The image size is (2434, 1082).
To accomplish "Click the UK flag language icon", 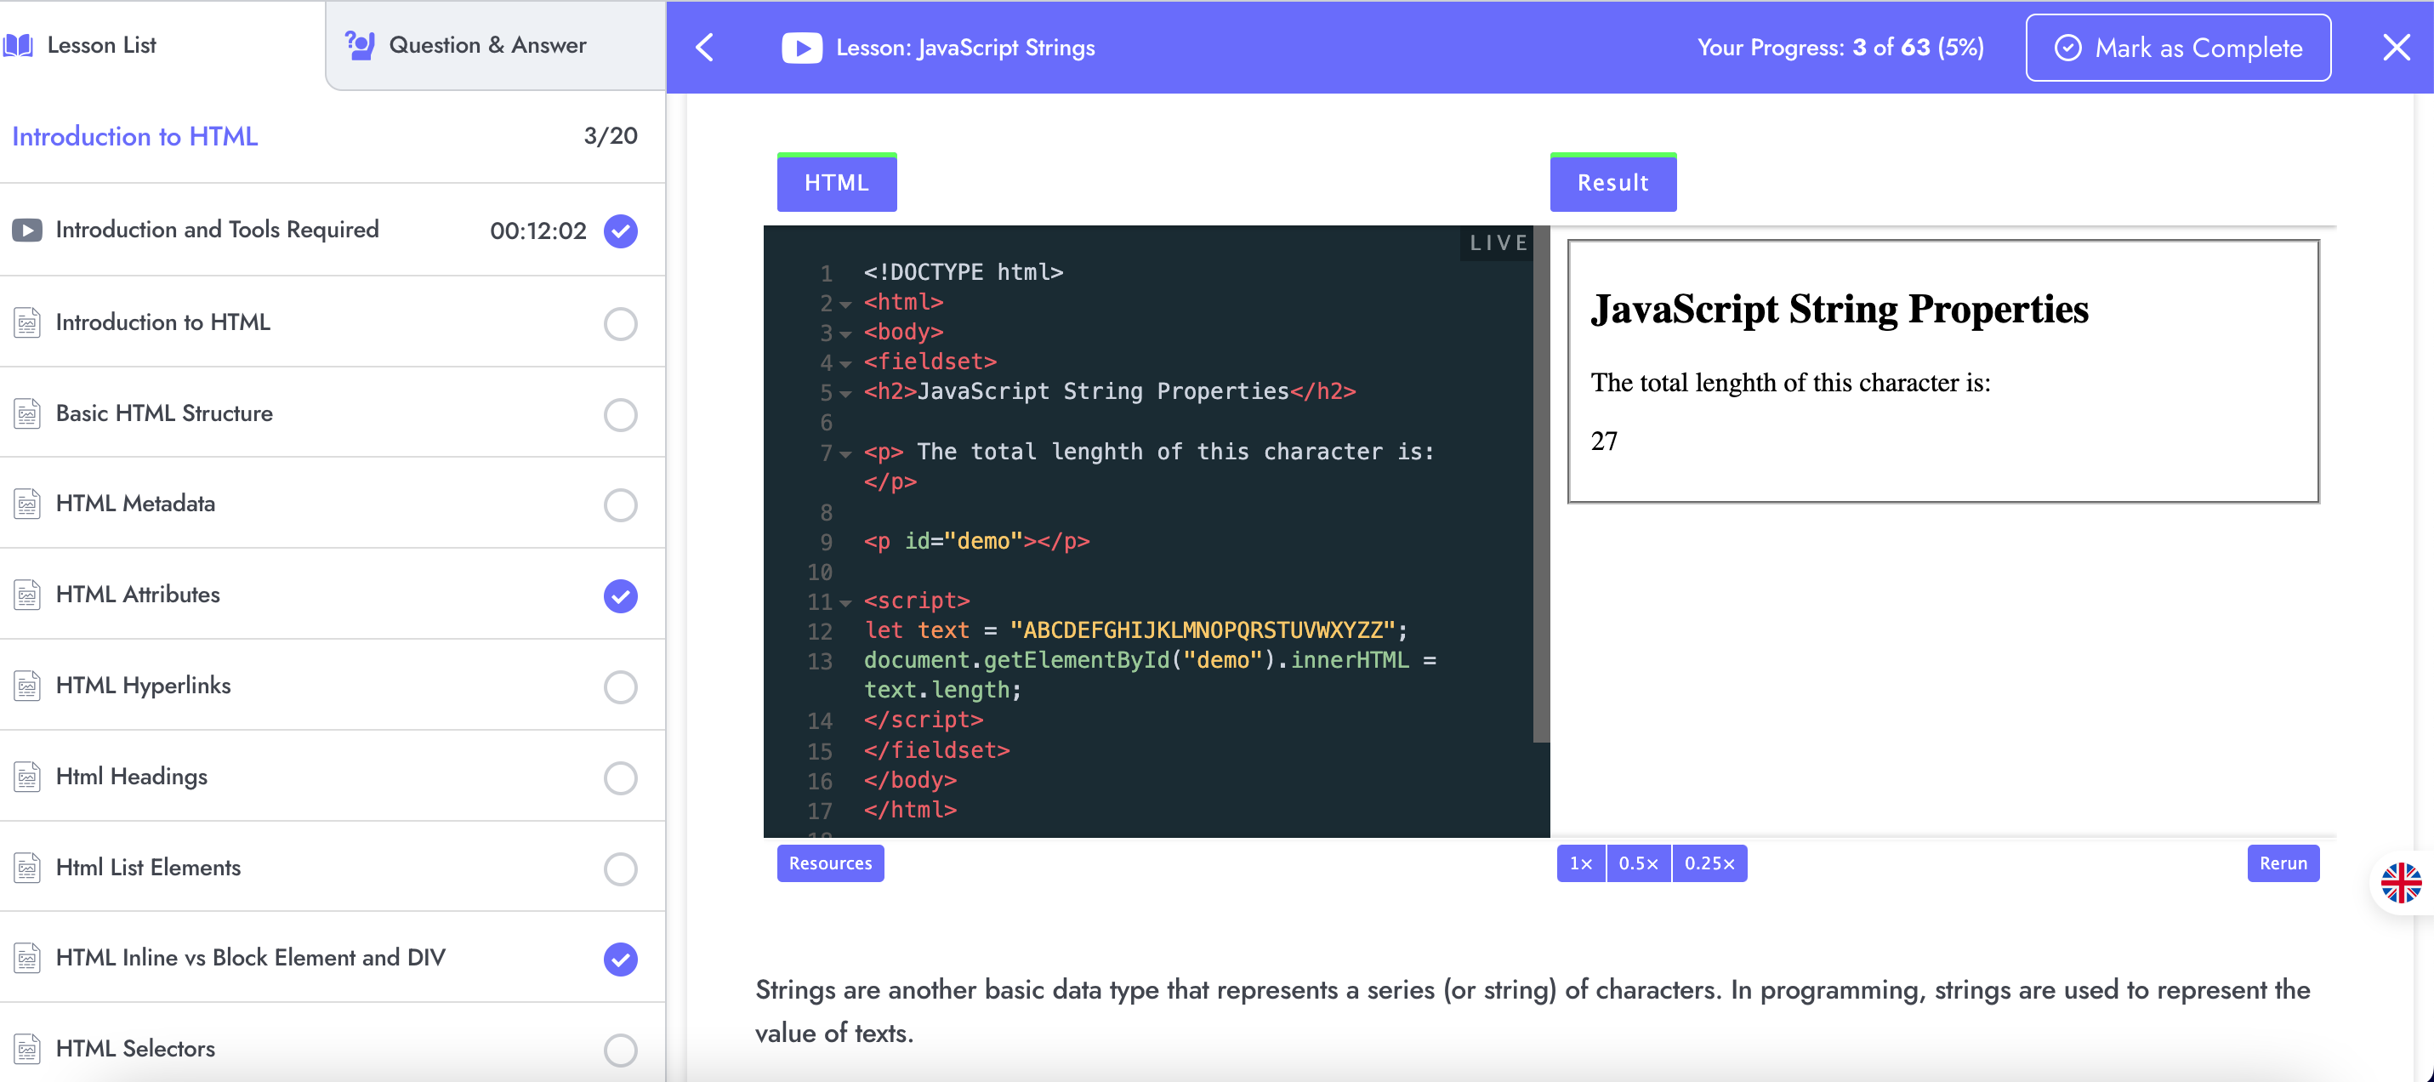I will (x=2400, y=883).
